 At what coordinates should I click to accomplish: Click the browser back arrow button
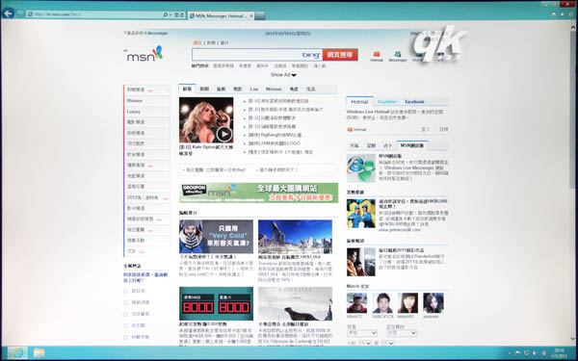(x=8, y=13)
